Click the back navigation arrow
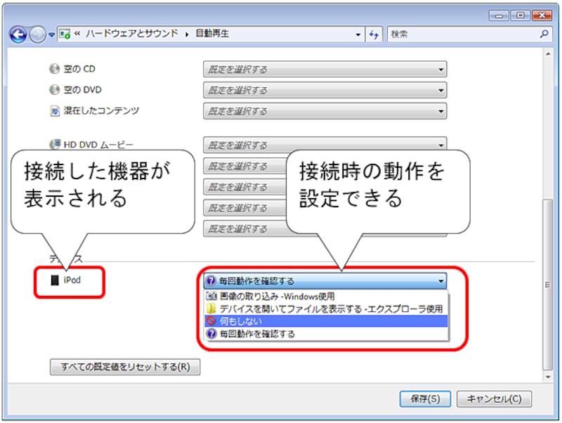562x423 pixels. coord(17,34)
